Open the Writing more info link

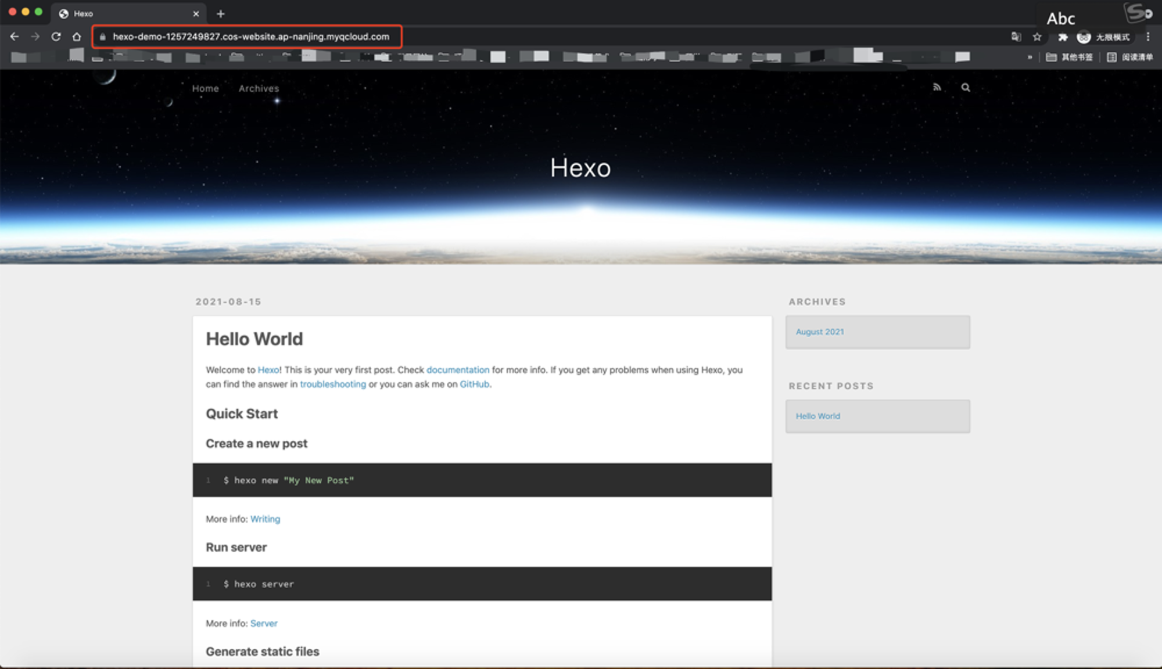point(265,519)
